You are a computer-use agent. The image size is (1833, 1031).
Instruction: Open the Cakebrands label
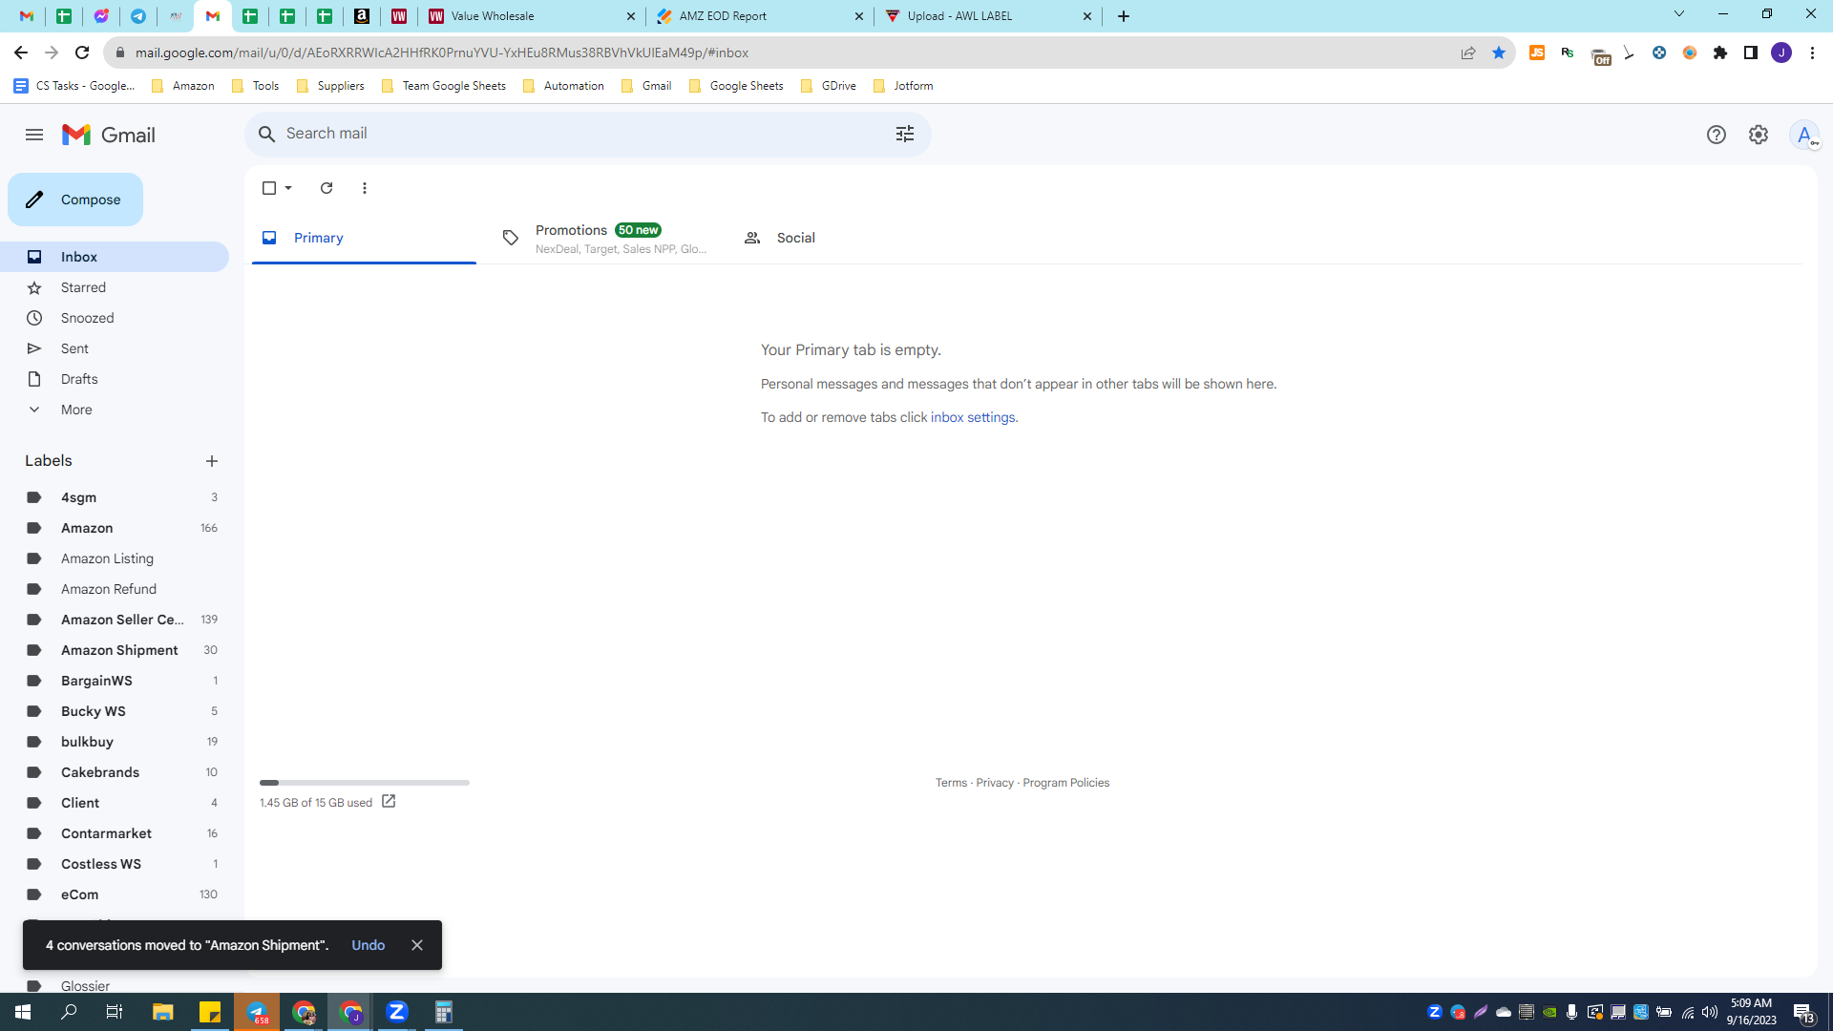click(115, 772)
